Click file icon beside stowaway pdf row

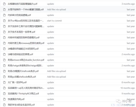click(x=4, y=43)
